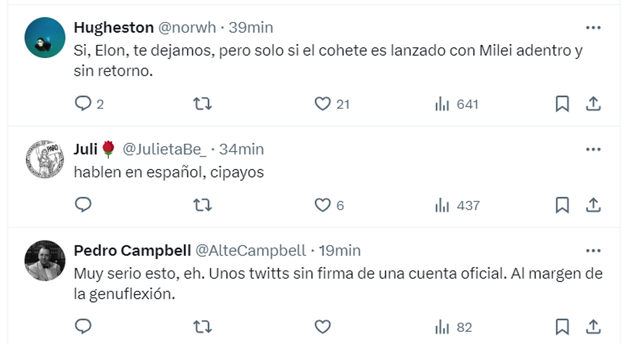Retweet Pedro Campbell's tweet
Image resolution: width=628 pixels, height=344 pixels.
click(x=203, y=327)
